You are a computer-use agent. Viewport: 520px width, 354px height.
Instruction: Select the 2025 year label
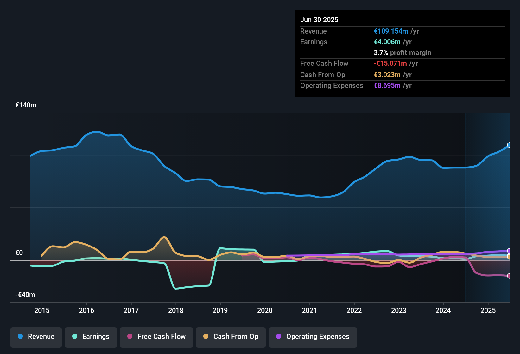pos(488,310)
